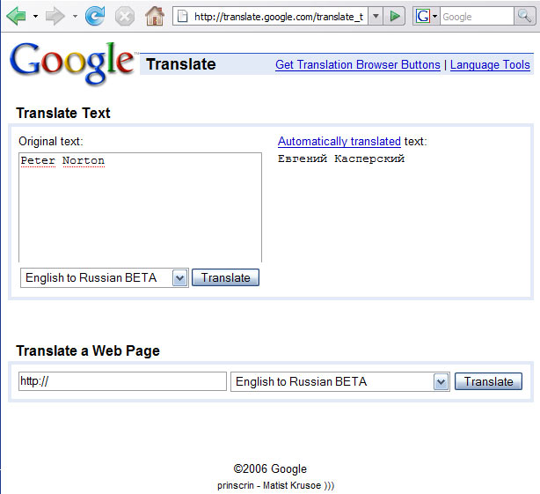Click the green Go arrow button
The image size is (540, 494).
point(395,16)
